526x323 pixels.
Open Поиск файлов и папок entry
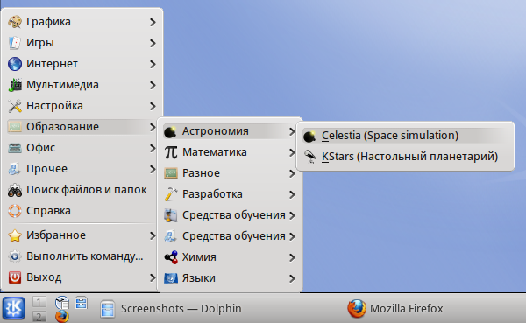(82, 190)
